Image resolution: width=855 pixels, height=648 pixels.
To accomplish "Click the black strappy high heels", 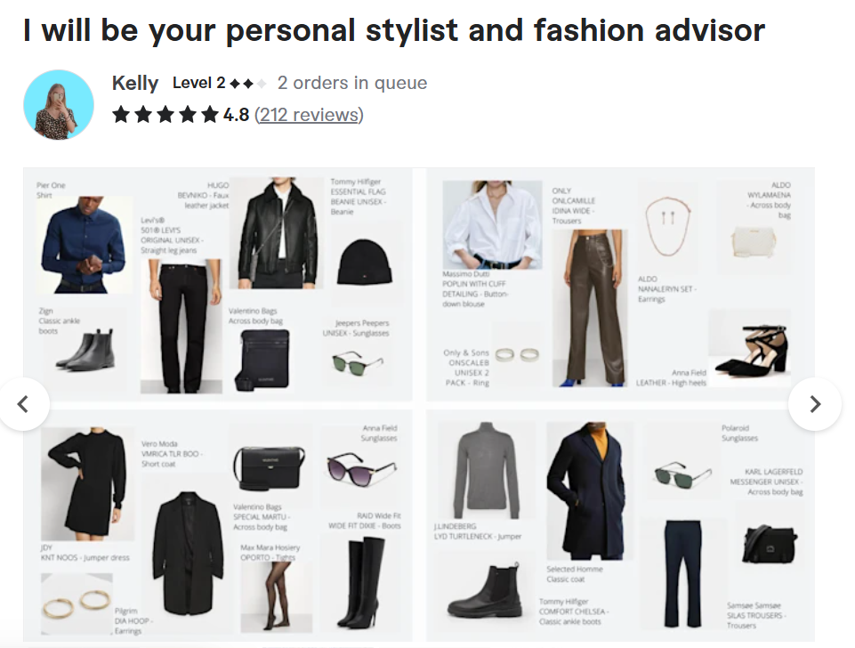I will click(750, 349).
